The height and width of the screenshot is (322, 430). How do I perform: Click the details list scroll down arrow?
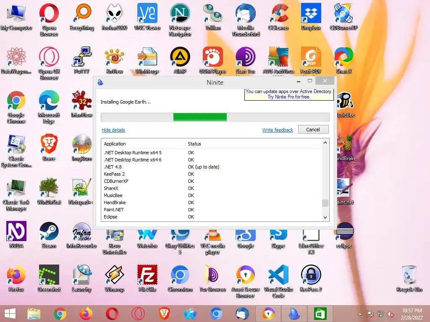click(325, 218)
